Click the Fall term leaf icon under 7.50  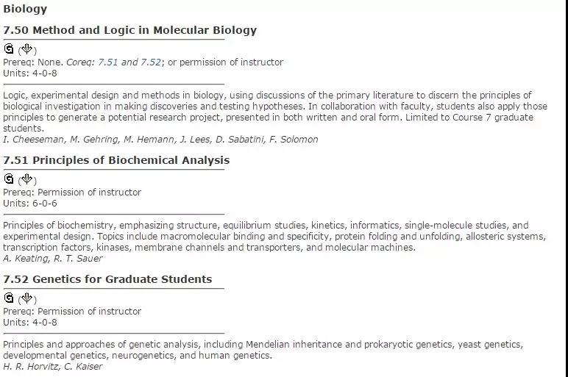(x=26, y=49)
